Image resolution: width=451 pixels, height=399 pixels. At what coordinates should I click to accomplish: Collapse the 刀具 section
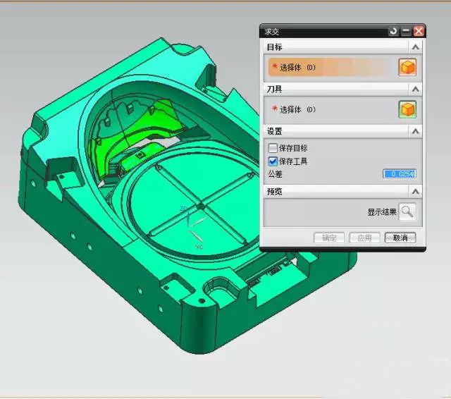(x=416, y=90)
